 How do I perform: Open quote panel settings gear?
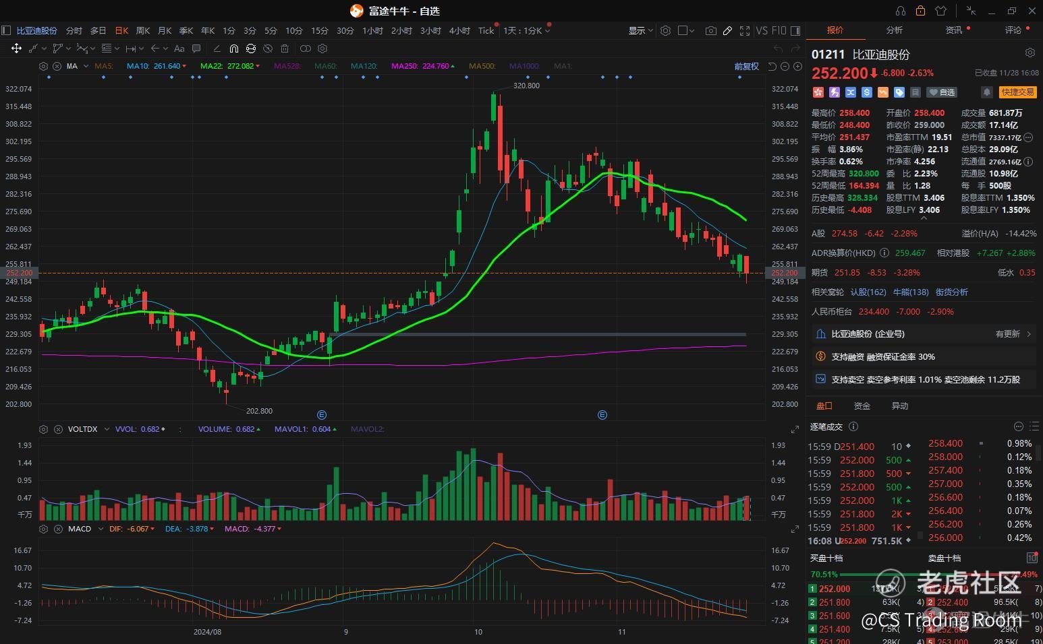pyautogui.click(x=1030, y=53)
